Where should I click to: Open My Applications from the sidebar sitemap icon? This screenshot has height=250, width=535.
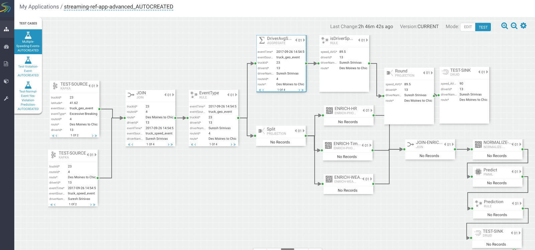(x=6, y=29)
